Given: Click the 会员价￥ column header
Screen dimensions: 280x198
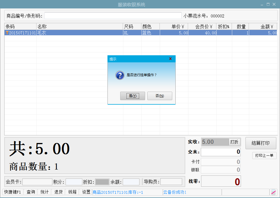Looking at the screenshot, I should [202, 27].
